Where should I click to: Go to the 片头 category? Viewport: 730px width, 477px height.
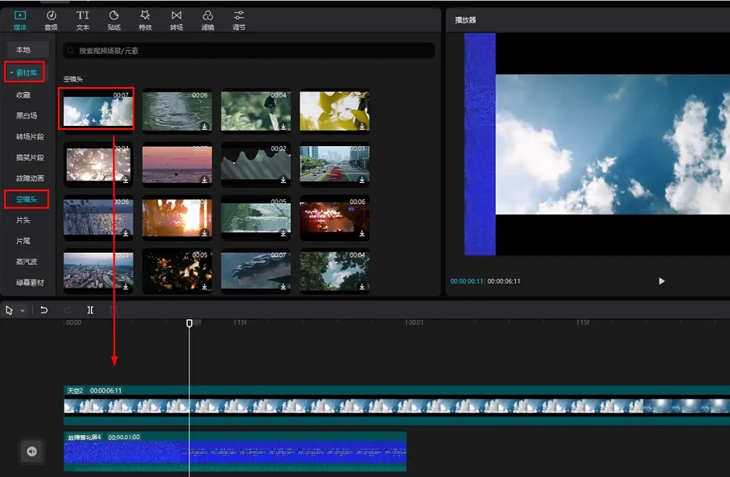click(x=24, y=220)
